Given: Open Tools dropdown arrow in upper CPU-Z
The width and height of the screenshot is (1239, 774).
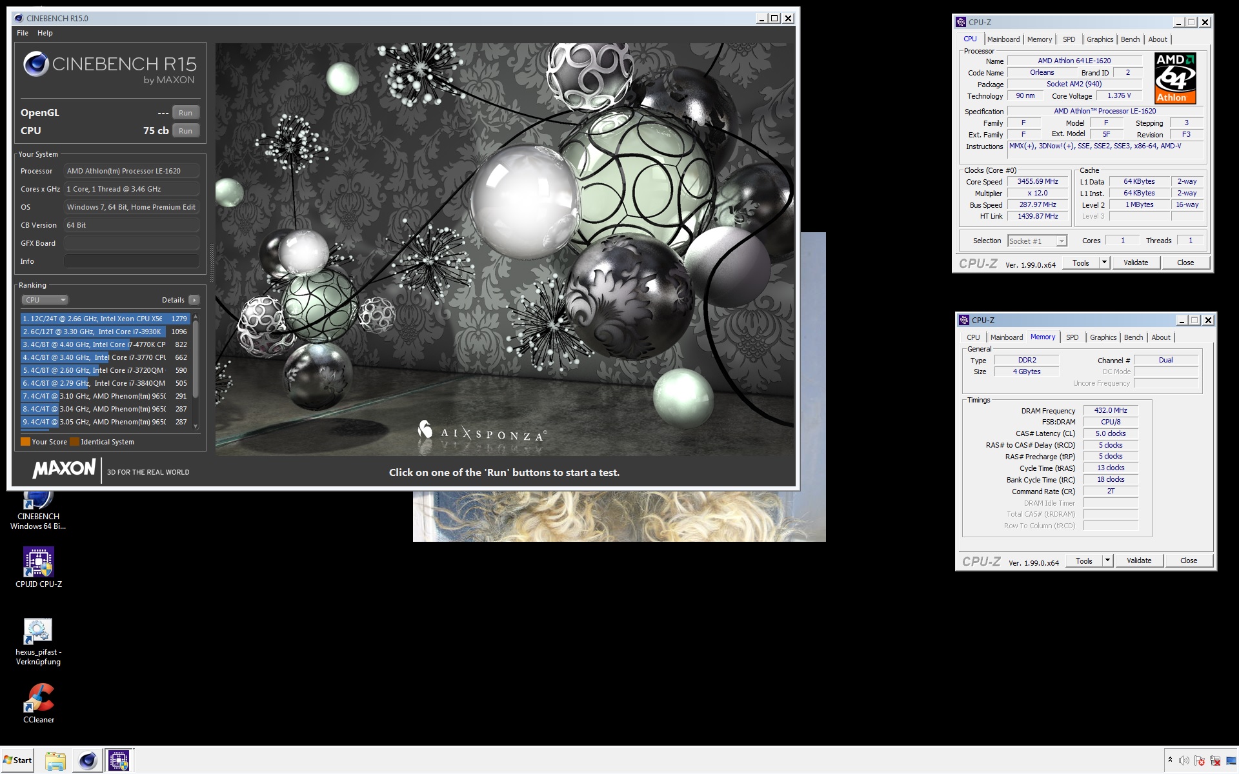Looking at the screenshot, I should (1104, 263).
